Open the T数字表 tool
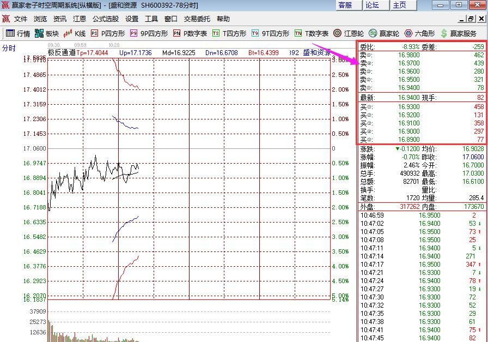488x342 pixels. coord(311,33)
